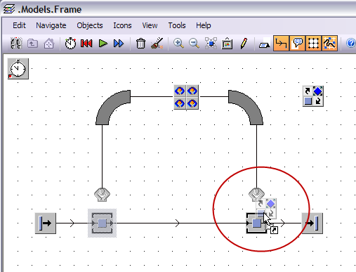Toggle the grid display button
The width and height of the screenshot is (356, 272).
(x=313, y=44)
